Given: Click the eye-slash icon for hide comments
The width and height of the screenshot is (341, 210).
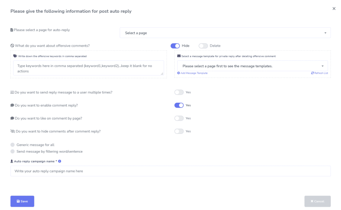Looking at the screenshot, I should 12,131.
